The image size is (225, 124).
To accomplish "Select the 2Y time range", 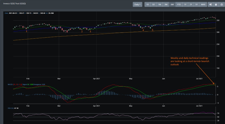I will point(191,4).
